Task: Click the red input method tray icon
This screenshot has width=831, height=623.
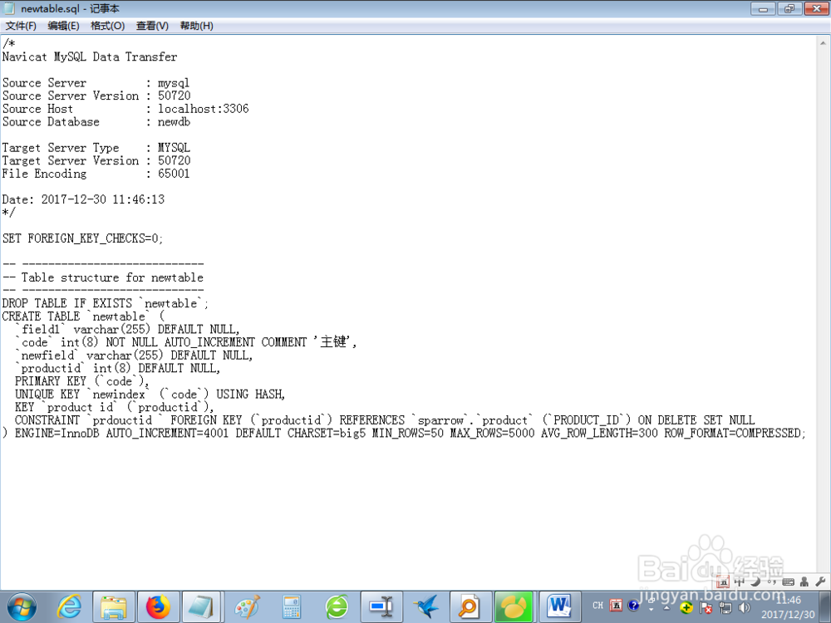Action: [x=616, y=605]
